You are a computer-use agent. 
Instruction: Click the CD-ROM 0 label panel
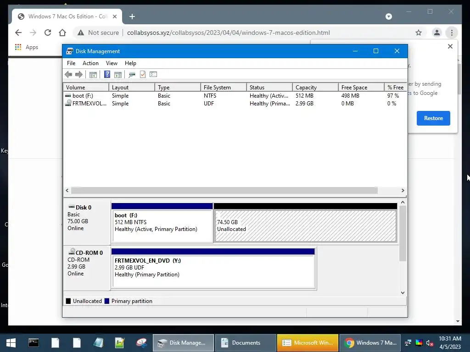(87, 268)
